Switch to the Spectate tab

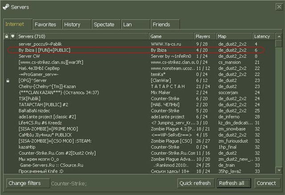pos(106,24)
